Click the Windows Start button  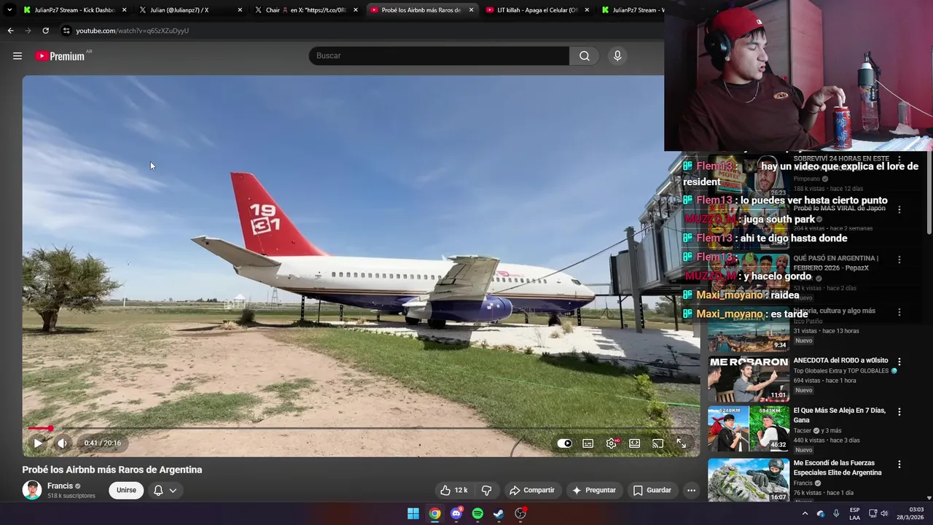click(x=413, y=513)
